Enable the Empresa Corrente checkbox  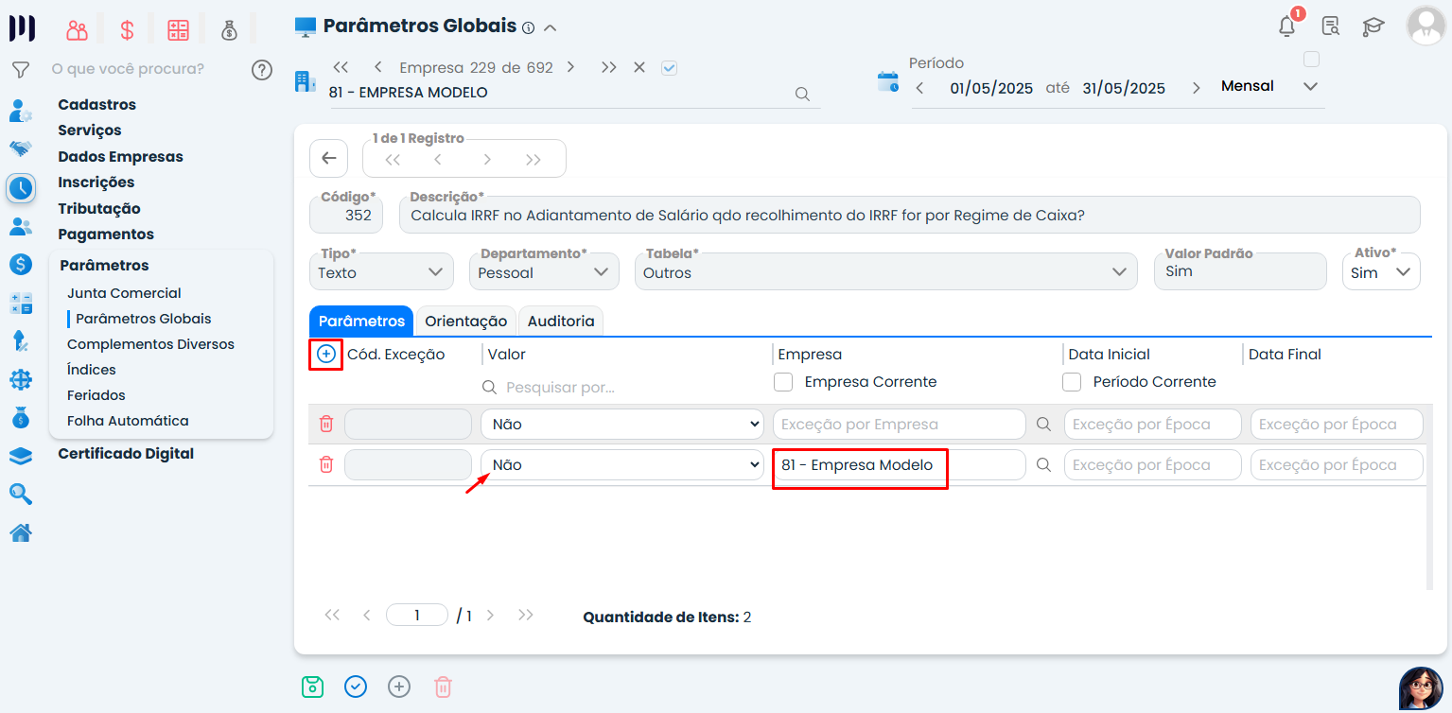coord(783,382)
